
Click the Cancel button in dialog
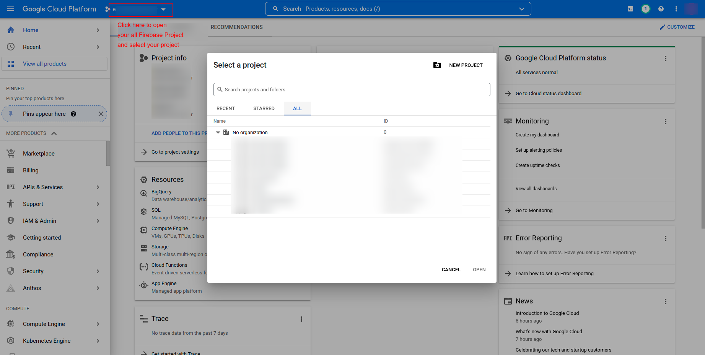point(451,270)
